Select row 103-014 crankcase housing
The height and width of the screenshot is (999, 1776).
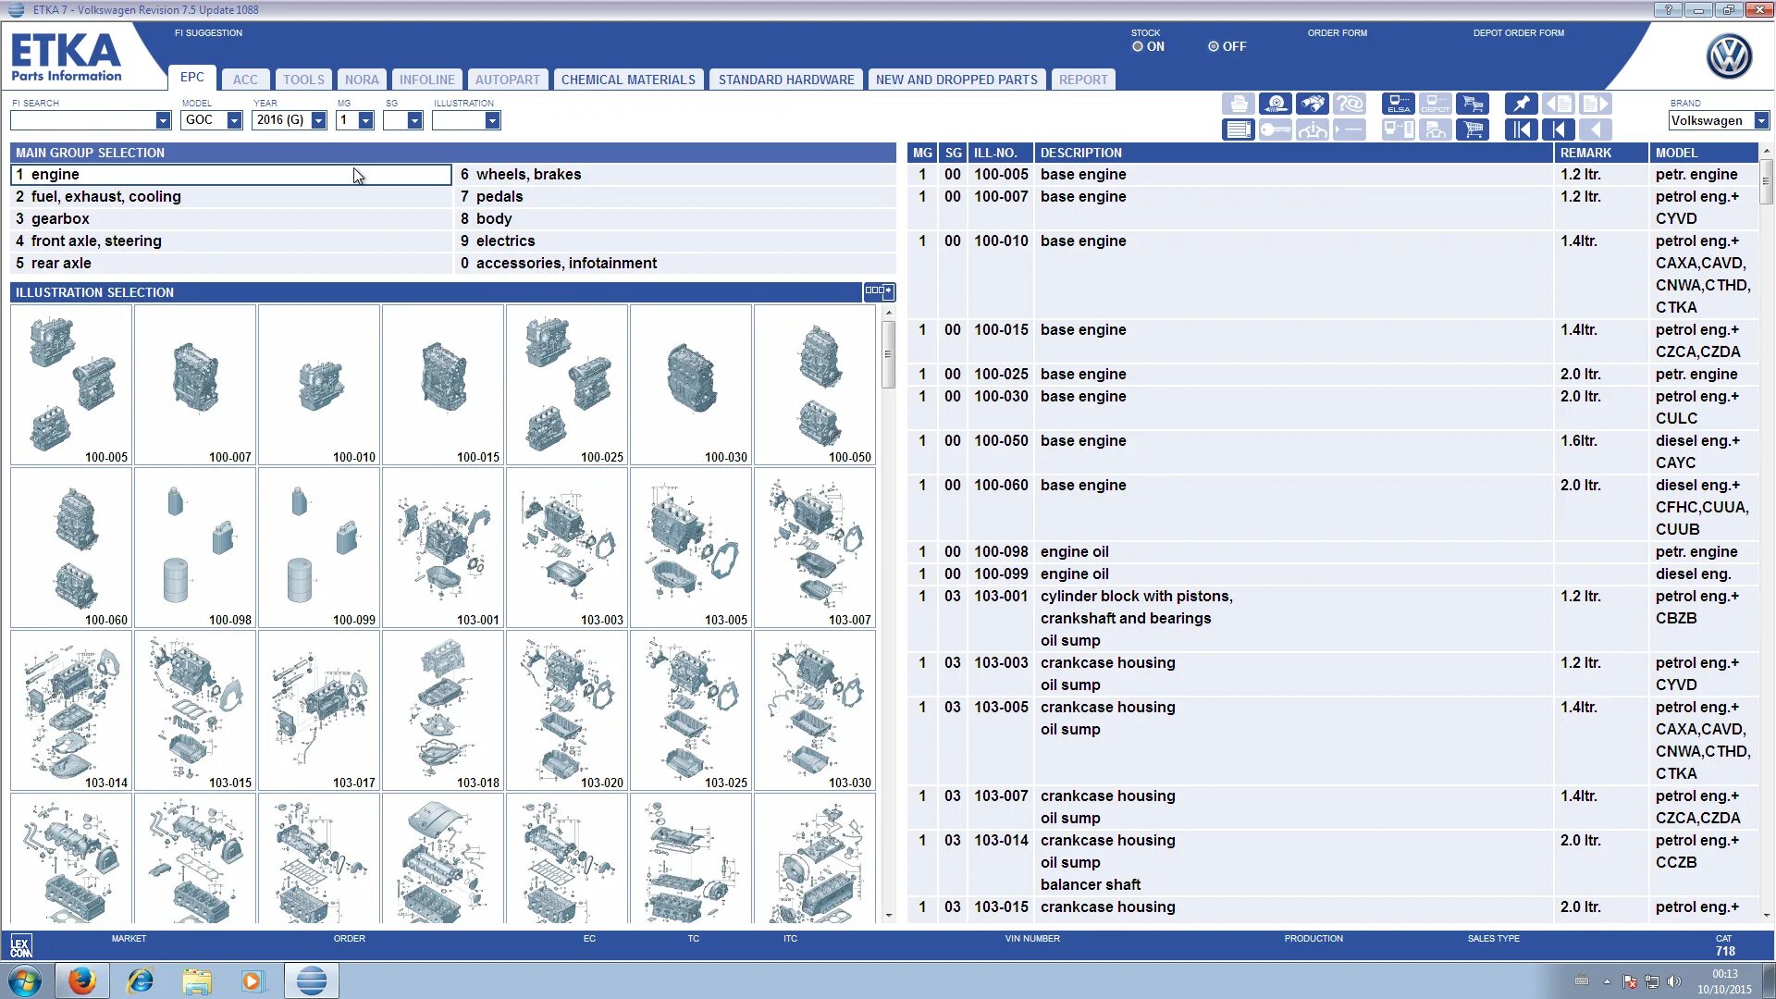click(x=1333, y=862)
